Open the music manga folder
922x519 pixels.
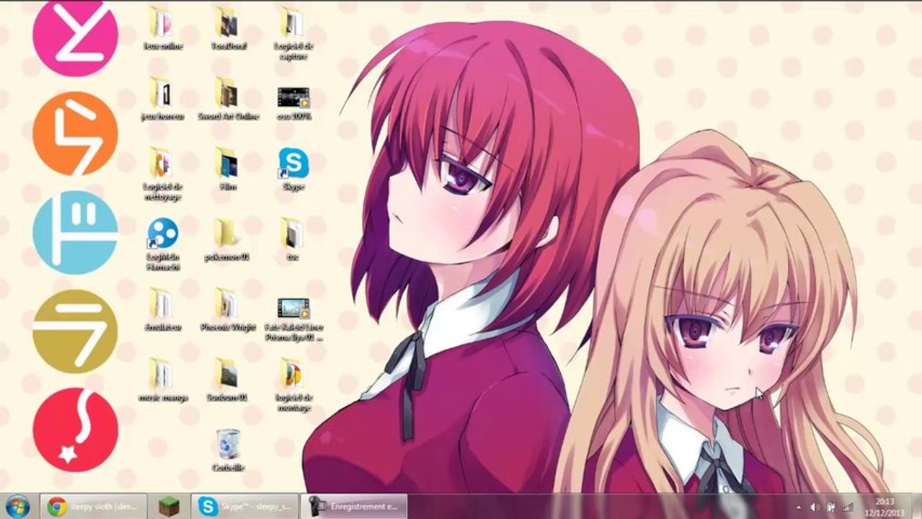[x=162, y=380]
